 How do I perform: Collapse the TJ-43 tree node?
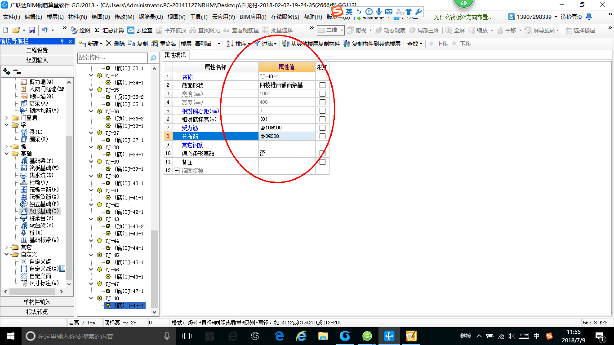click(x=92, y=219)
